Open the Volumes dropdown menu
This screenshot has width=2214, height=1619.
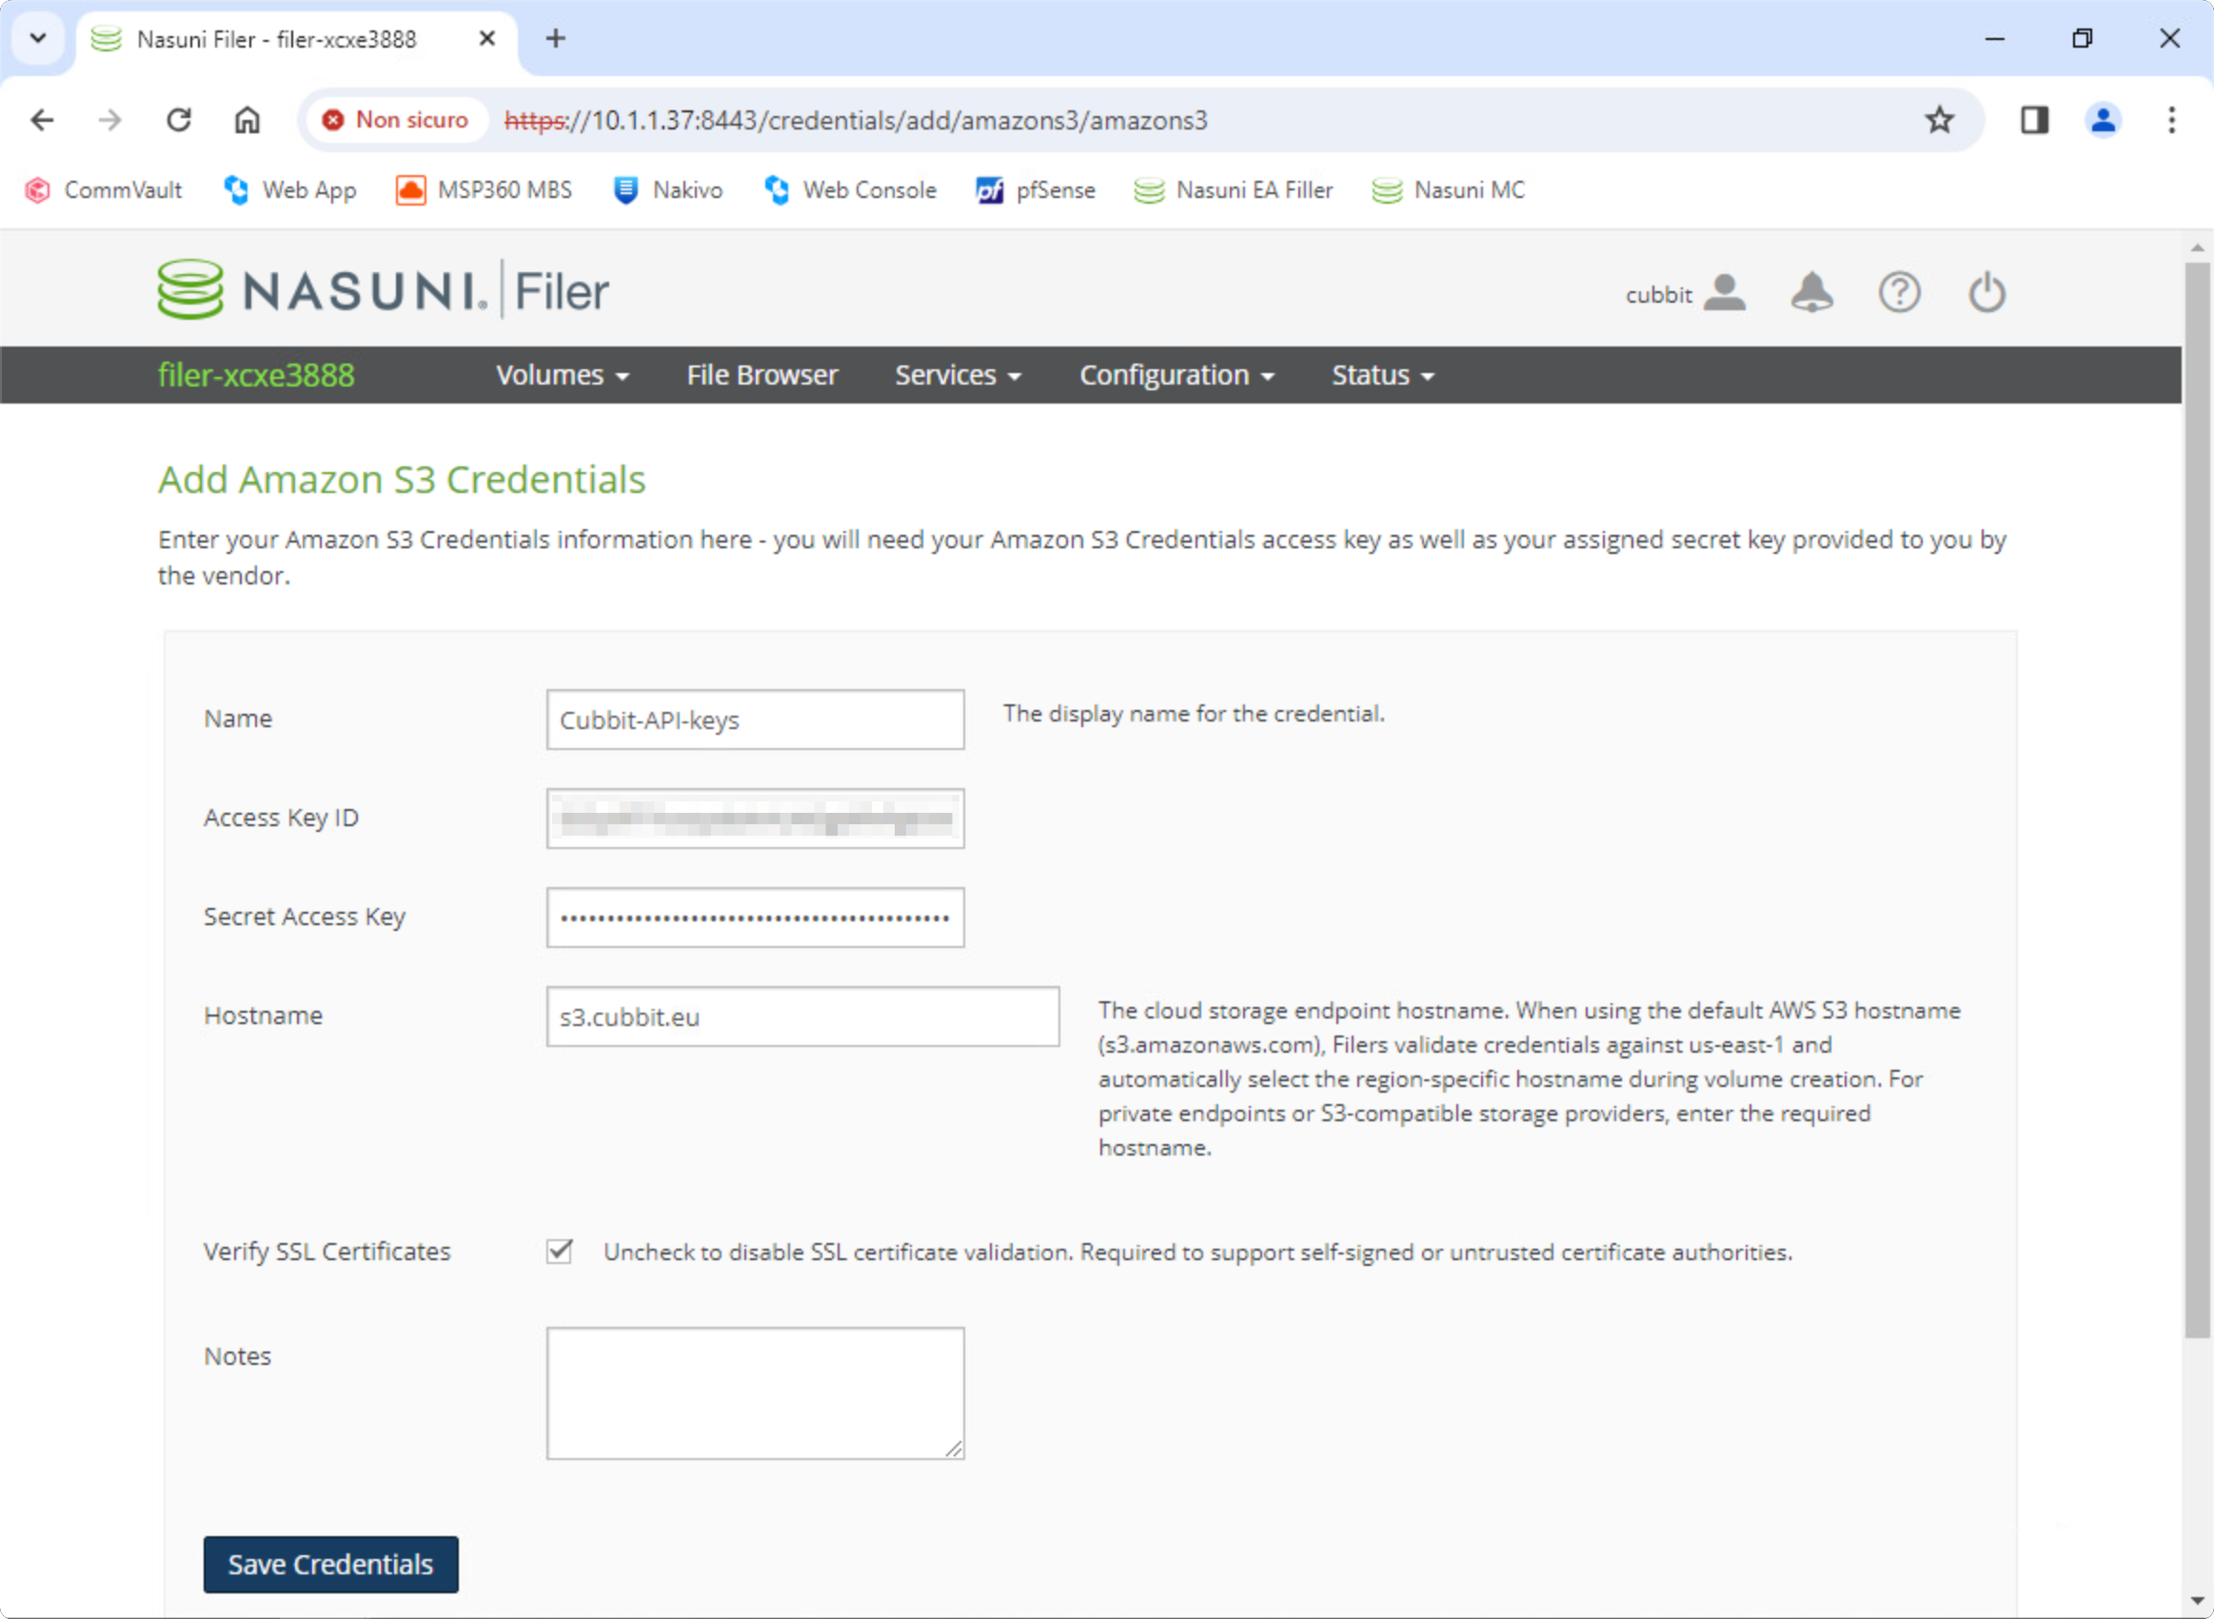click(x=561, y=374)
